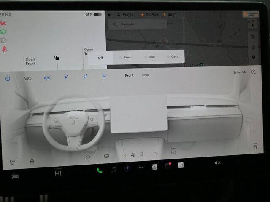The image size is (270, 202).
Task: Toggle the middle blue airflow vent icon
Action: click(x=85, y=77)
